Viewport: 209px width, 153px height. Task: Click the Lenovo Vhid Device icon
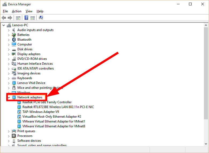coord(14,83)
